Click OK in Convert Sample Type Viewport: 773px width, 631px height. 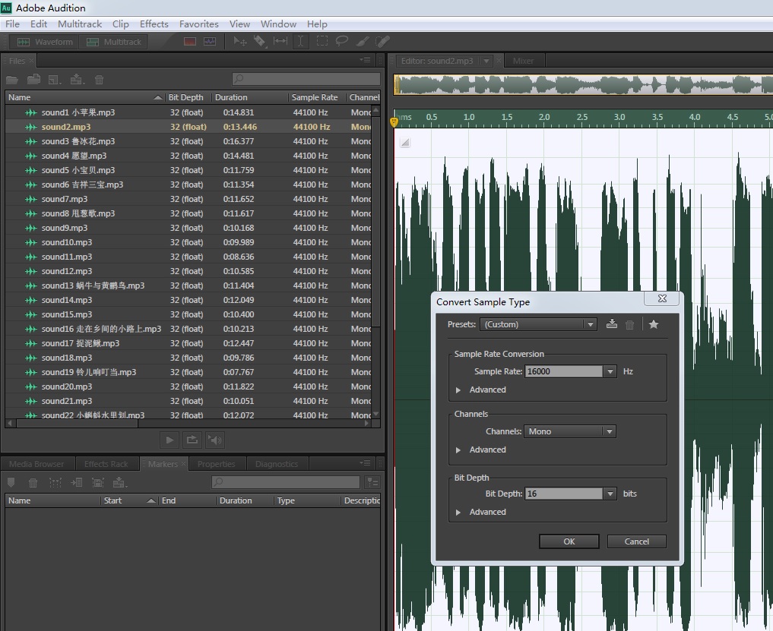point(569,541)
